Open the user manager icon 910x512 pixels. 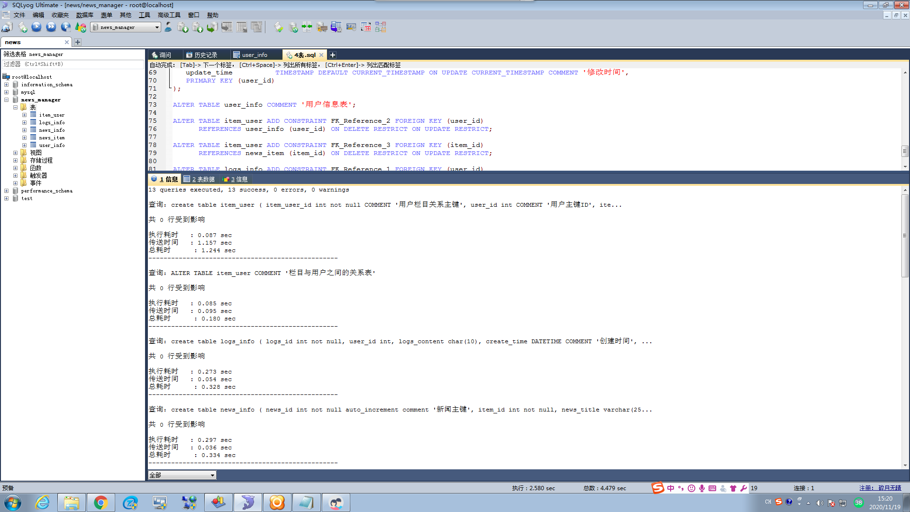point(168,27)
